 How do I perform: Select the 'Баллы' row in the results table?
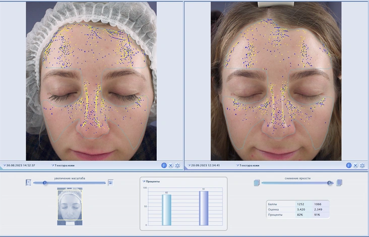[297, 204]
